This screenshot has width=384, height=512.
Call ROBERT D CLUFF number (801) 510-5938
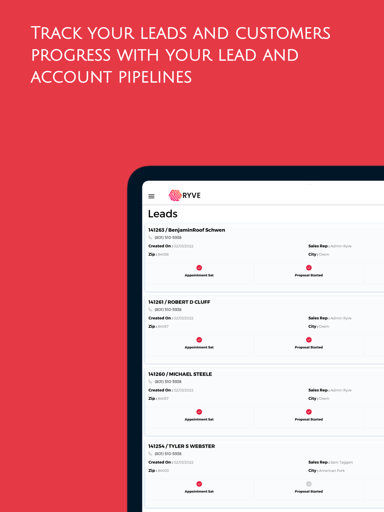click(x=168, y=310)
